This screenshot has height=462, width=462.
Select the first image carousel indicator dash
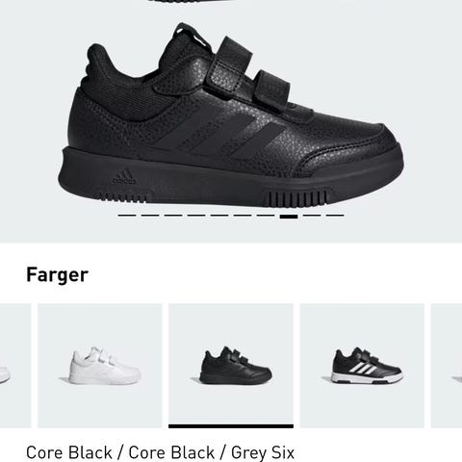(127, 216)
